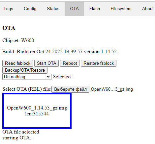Image resolution: width=155 pixels, height=144 pixels.
Task: Start the OTA update
Action: click(x=46, y=63)
